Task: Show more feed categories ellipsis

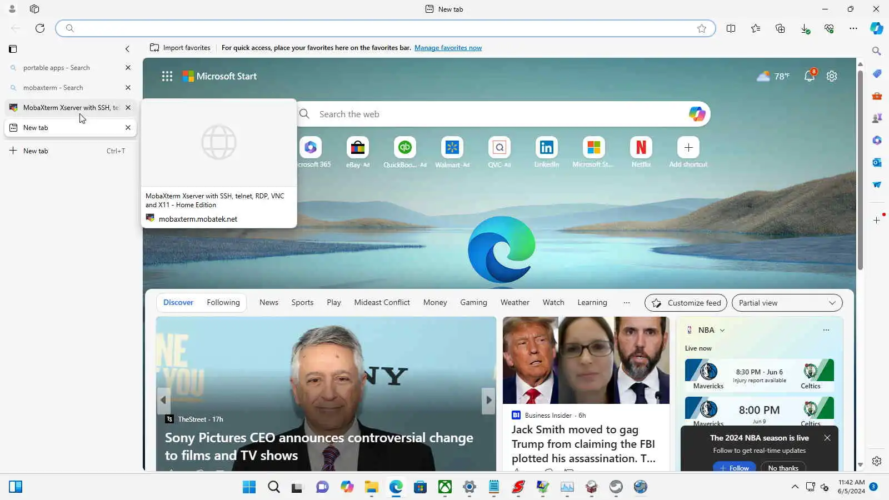Action: [627, 303]
